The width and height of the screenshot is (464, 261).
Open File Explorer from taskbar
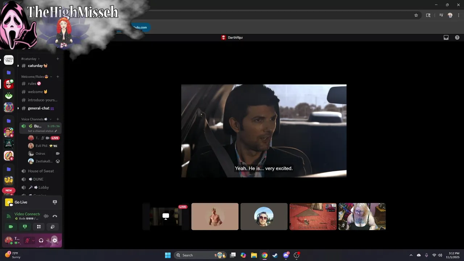coord(254,255)
